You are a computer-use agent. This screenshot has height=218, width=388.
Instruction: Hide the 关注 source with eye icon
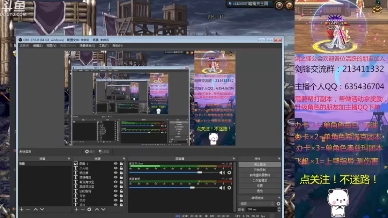[115, 204]
